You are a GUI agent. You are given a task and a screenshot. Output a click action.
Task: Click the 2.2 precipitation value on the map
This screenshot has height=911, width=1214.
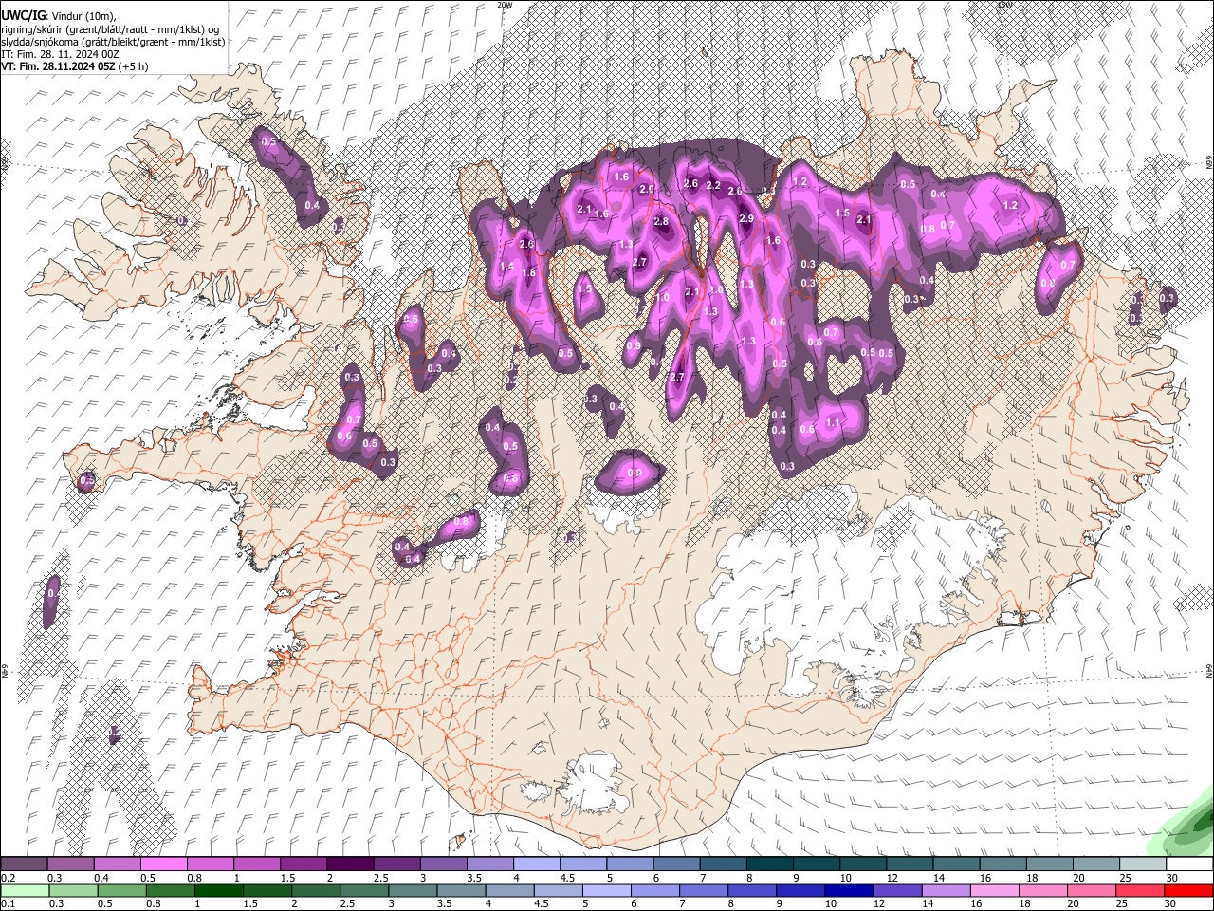[713, 185]
